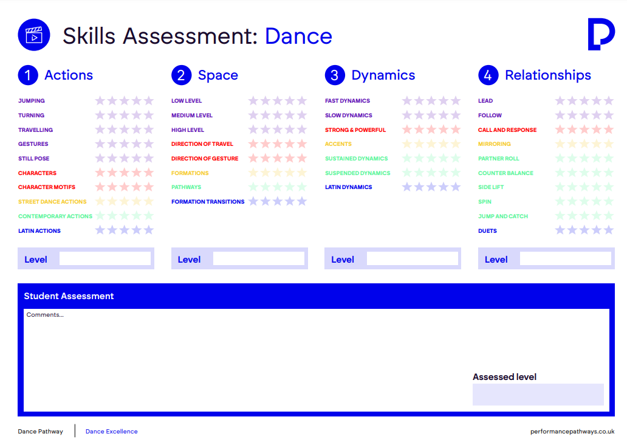Rate Direction of Travel with four stars
627x442 pixels.
(x=290, y=143)
